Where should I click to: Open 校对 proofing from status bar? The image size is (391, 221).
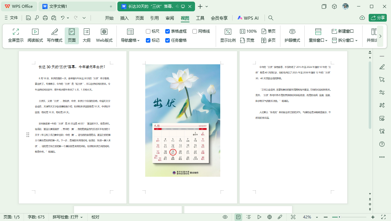point(95,217)
